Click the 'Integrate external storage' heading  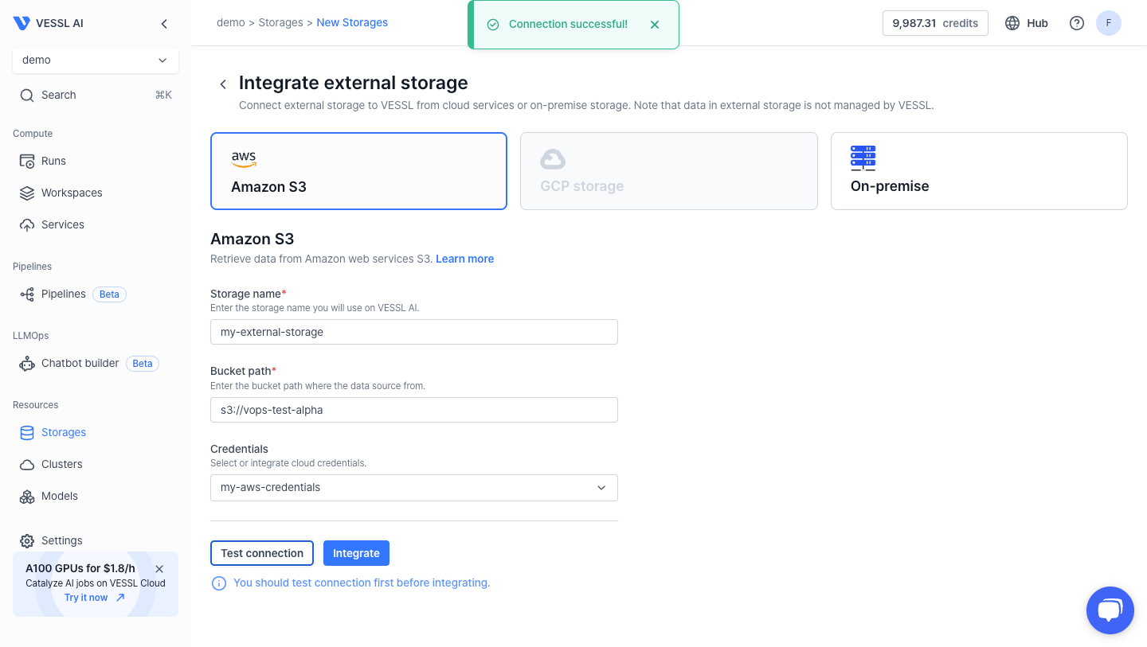[353, 83]
